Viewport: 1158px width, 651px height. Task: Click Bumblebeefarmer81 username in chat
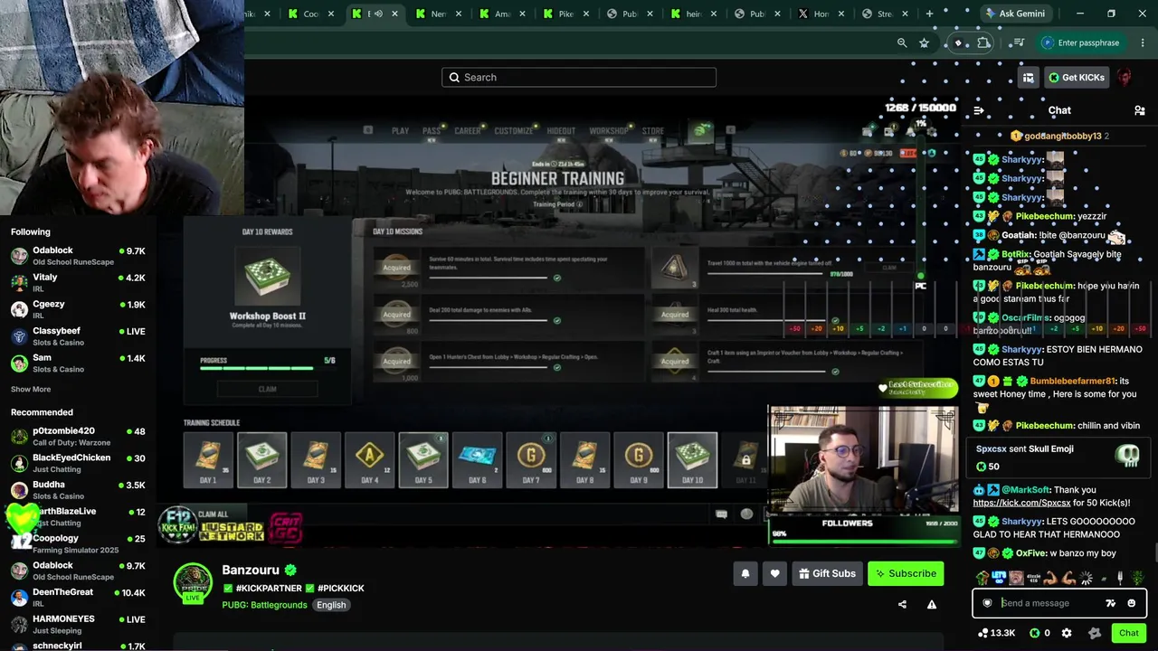1073,382
